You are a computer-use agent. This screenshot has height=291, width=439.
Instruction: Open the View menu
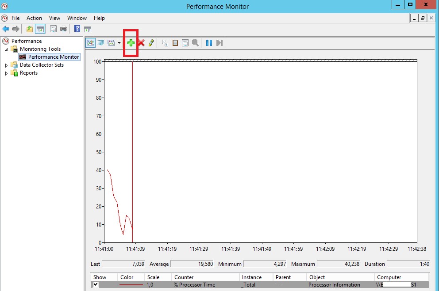[54, 18]
